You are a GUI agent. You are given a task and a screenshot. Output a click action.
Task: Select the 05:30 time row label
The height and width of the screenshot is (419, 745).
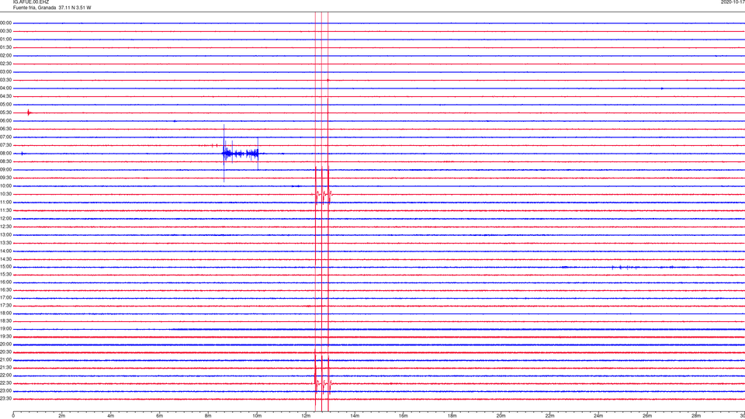5,113
